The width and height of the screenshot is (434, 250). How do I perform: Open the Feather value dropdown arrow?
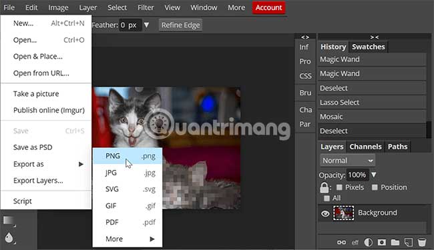(146, 25)
